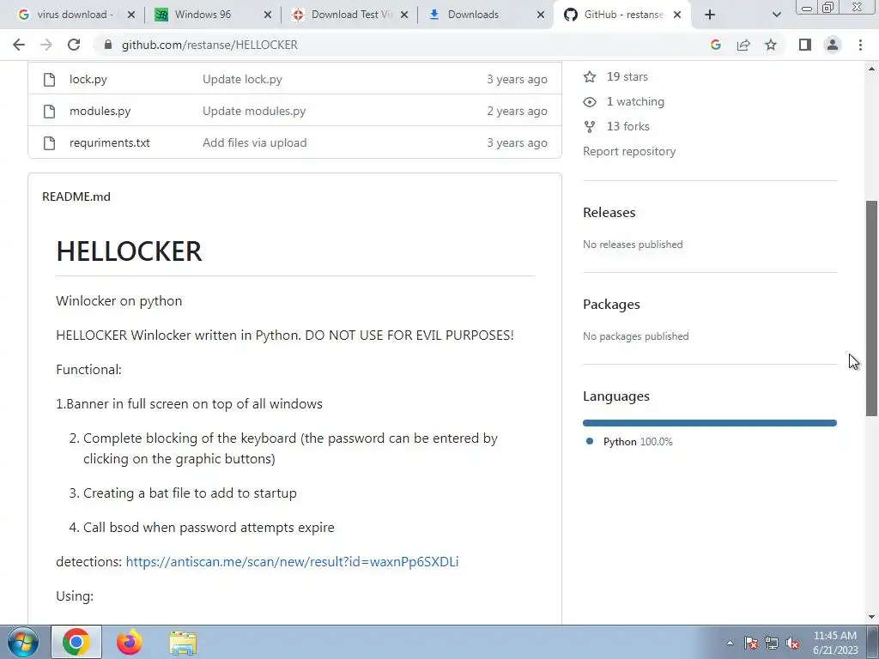This screenshot has width=879, height=659.
Task: Open the modules.py file
Action: [x=100, y=111]
